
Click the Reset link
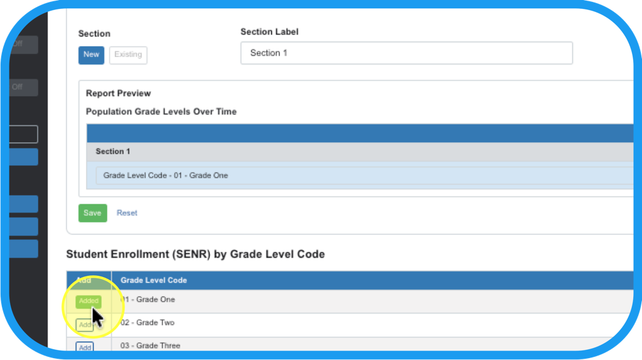pos(127,213)
